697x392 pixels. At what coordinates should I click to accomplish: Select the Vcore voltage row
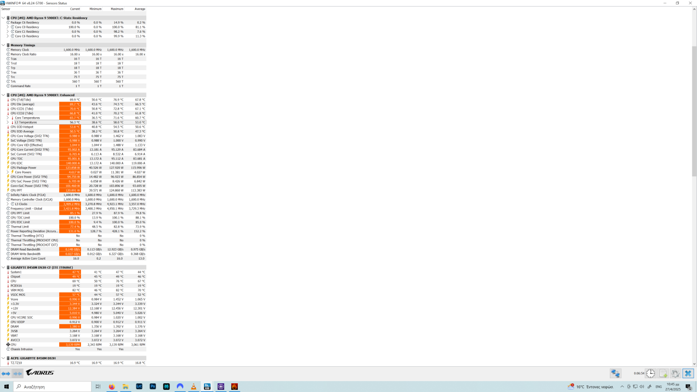coord(73,299)
